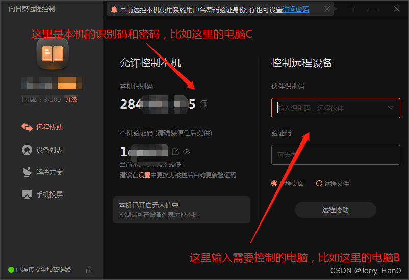Open the 访问密码 settings link

[296, 10]
